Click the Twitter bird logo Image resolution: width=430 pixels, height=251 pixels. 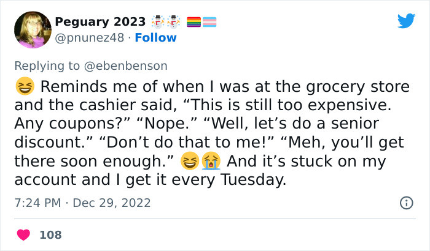[406, 21]
